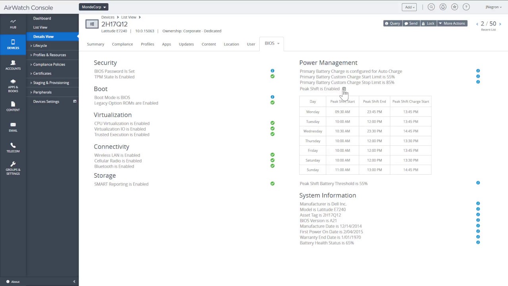508x286 pixels.
Task: Open the List View breadcrumb link
Action: coord(129,17)
